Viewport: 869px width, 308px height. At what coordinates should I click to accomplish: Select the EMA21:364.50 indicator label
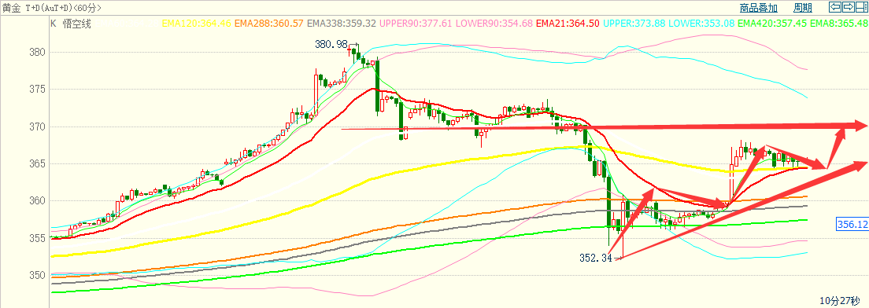click(x=568, y=24)
